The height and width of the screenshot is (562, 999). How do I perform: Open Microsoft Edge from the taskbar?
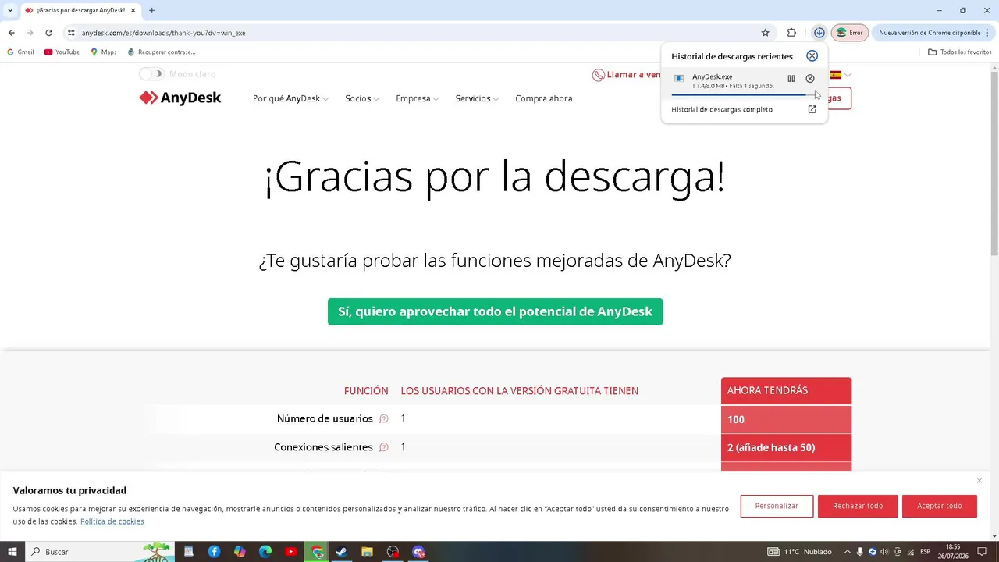pos(265,552)
